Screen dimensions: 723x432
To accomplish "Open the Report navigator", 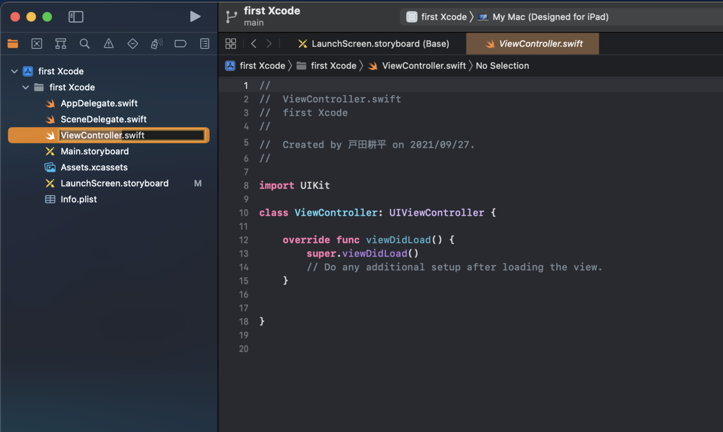I will 205,43.
